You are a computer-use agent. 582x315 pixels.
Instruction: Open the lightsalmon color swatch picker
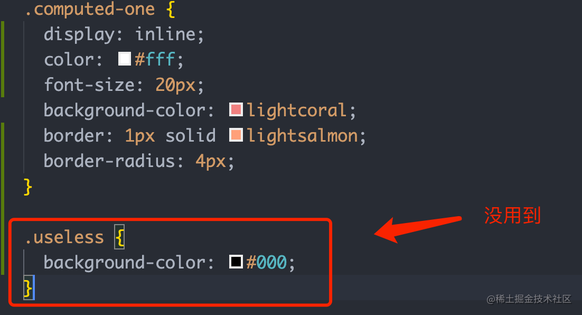point(236,135)
